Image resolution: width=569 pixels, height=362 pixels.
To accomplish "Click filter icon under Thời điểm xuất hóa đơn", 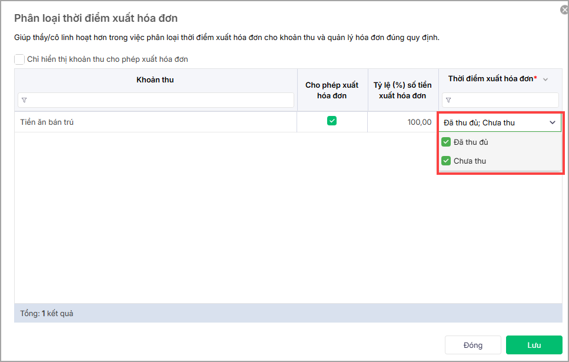I will (448, 101).
